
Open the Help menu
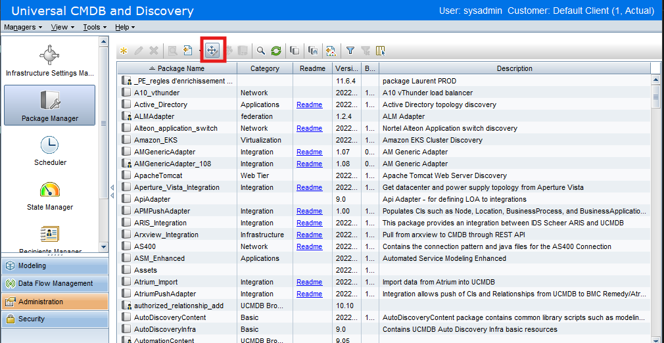pos(125,27)
